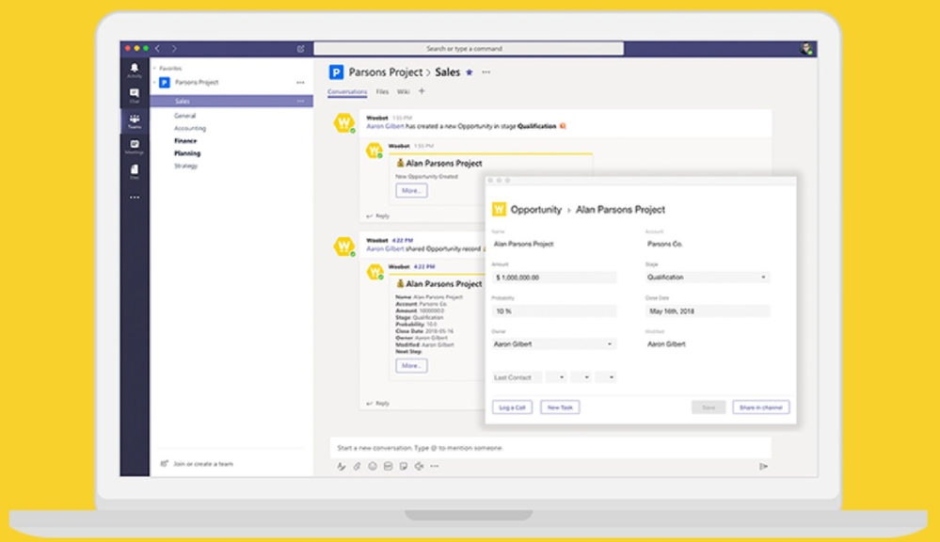Select the Strategy channel
This screenshot has width=940, height=542.
coord(185,166)
